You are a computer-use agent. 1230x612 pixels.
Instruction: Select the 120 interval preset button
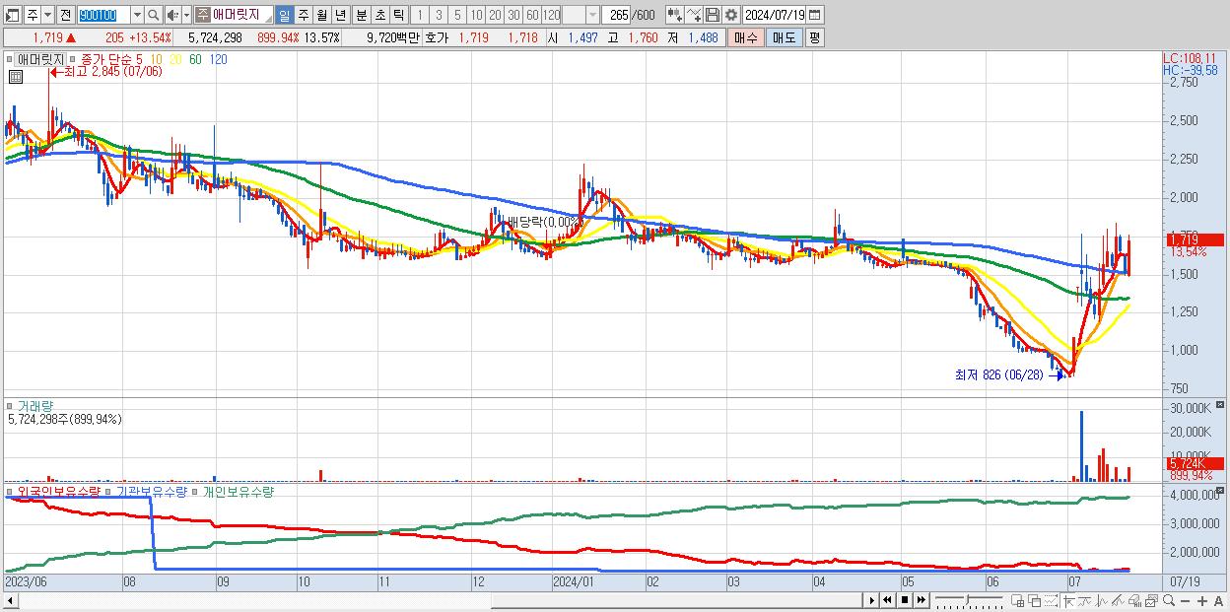point(551,15)
